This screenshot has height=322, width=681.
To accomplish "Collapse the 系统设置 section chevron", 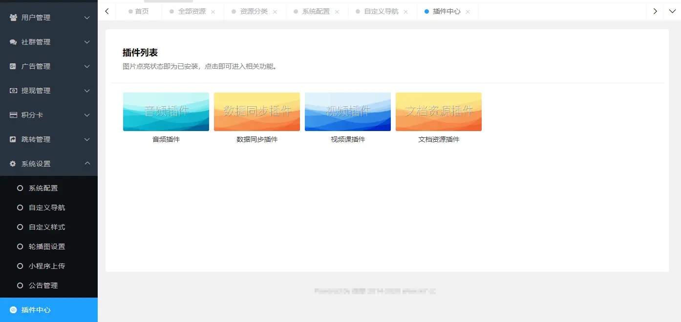I will 87,163.
